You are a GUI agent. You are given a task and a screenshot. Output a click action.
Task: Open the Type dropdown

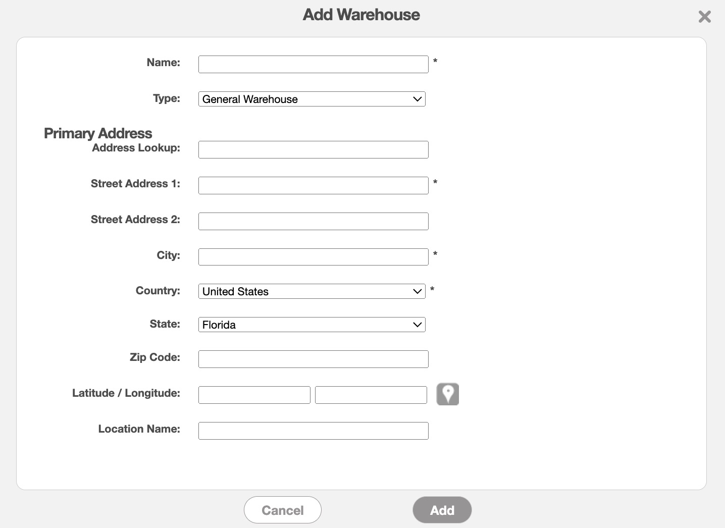pyautogui.click(x=312, y=99)
